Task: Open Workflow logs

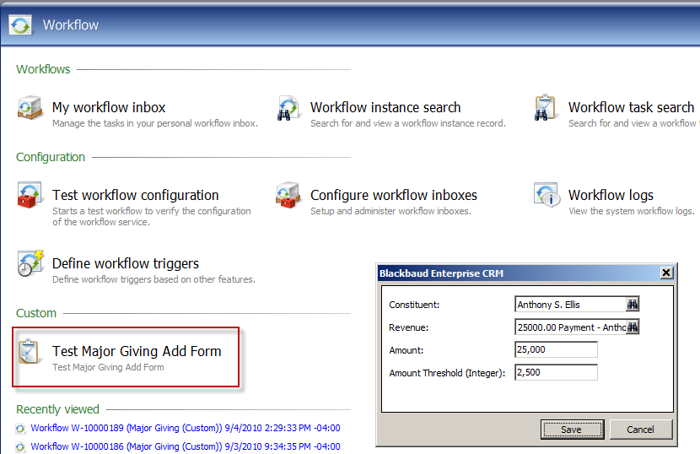Action: tap(611, 195)
